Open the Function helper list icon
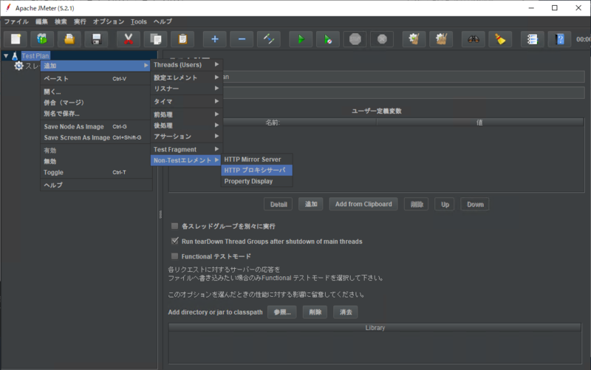Image resolution: width=591 pixels, height=370 pixels. coord(533,39)
